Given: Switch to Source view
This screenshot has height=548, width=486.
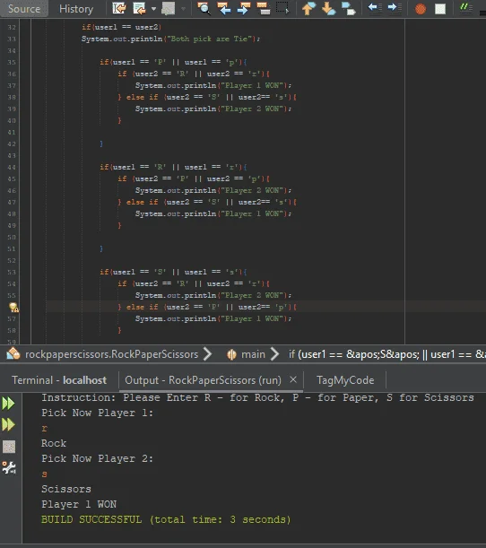Looking at the screenshot, I should click(x=24, y=8).
